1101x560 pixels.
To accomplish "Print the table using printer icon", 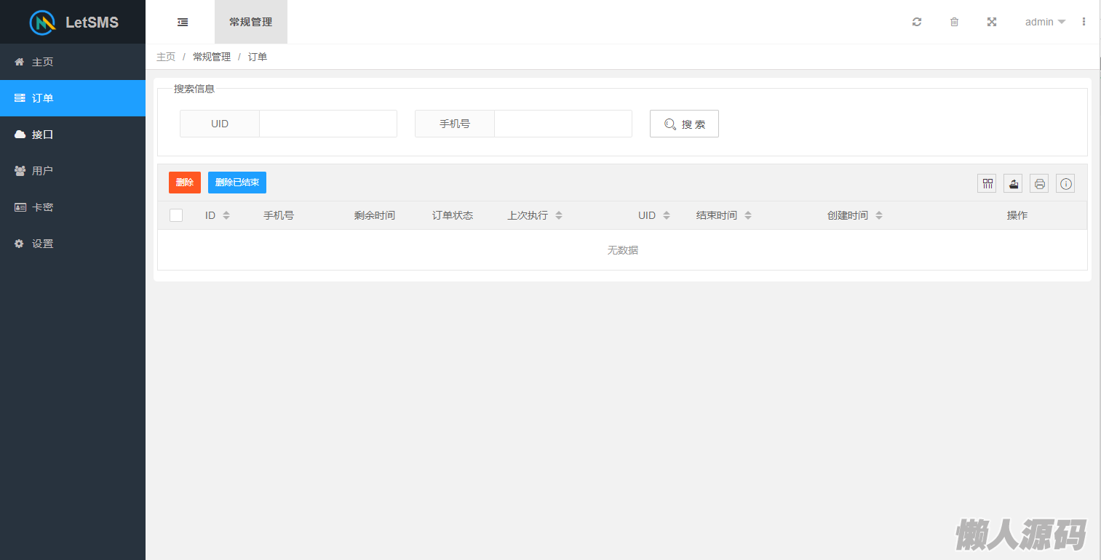I will click(x=1039, y=184).
